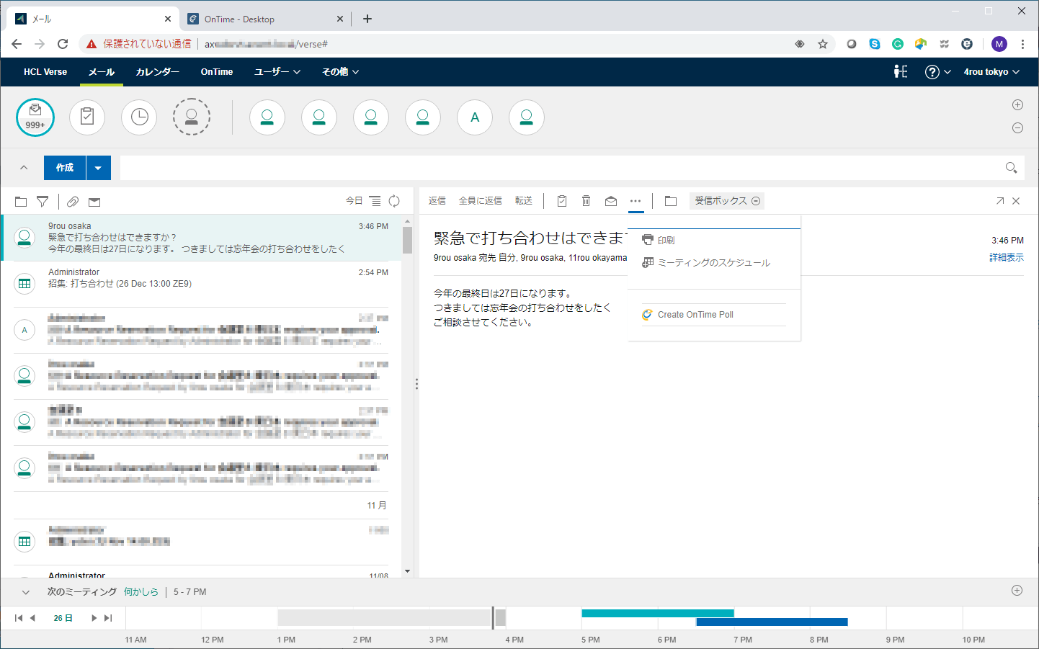The height and width of the screenshot is (649, 1039).
Task: Toggle compact message list view
Action: click(375, 201)
